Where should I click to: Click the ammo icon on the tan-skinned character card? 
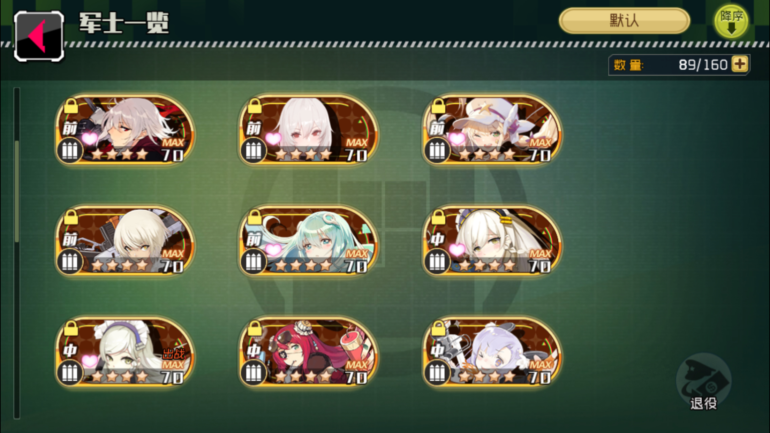tap(70, 262)
